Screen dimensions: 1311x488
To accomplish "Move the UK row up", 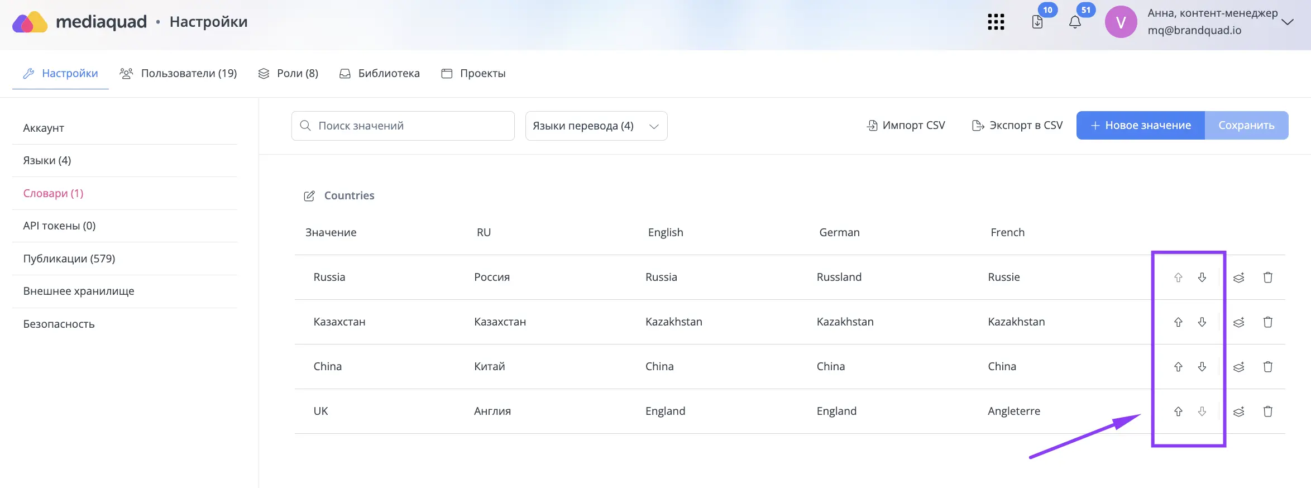I will click(1178, 412).
